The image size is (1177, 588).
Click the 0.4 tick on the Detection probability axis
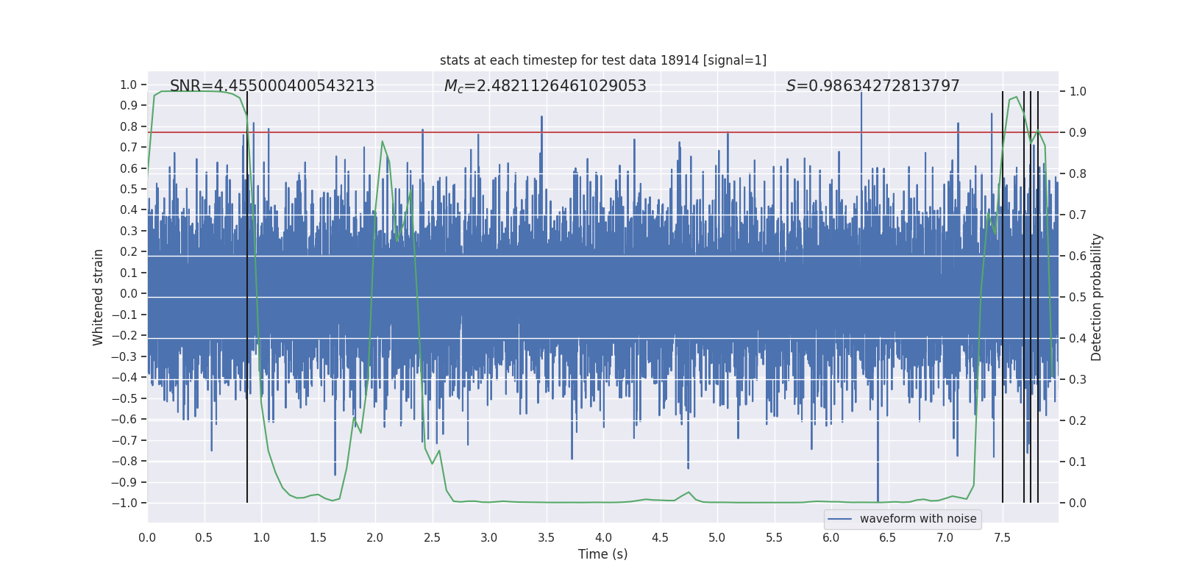(x=1078, y=338)
